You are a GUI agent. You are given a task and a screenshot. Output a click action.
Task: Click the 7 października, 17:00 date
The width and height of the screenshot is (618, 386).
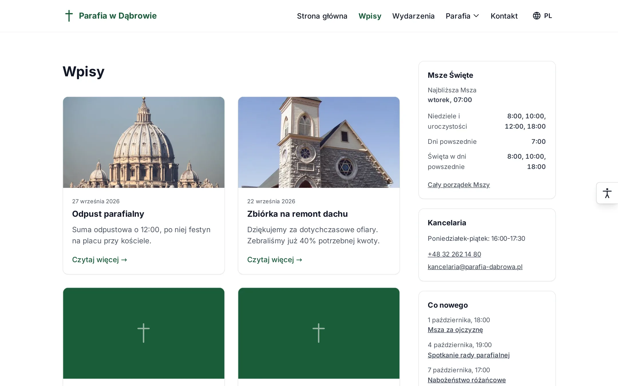(x=459, y=370)
